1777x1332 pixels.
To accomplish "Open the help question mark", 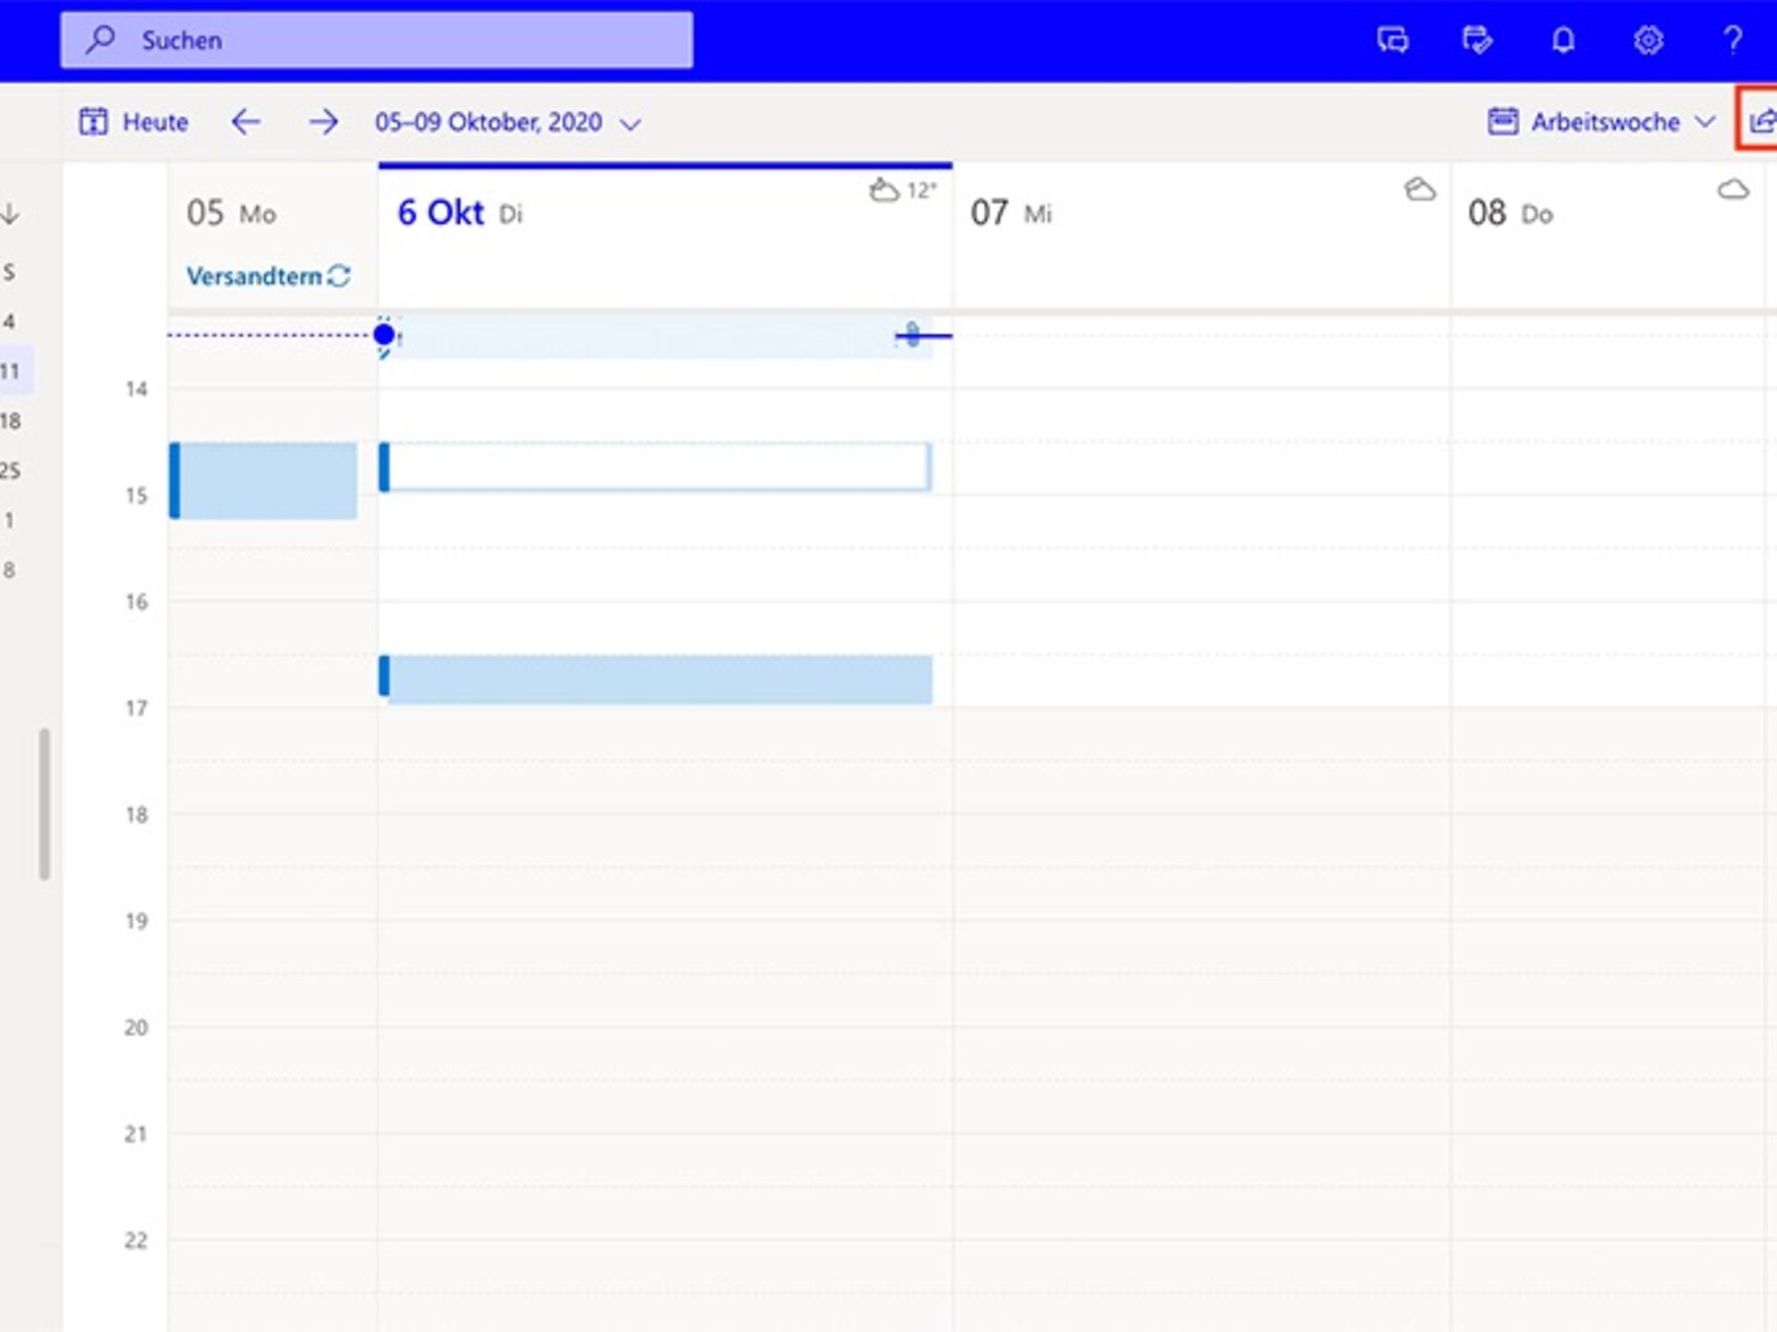I will tap(1733, 40).
